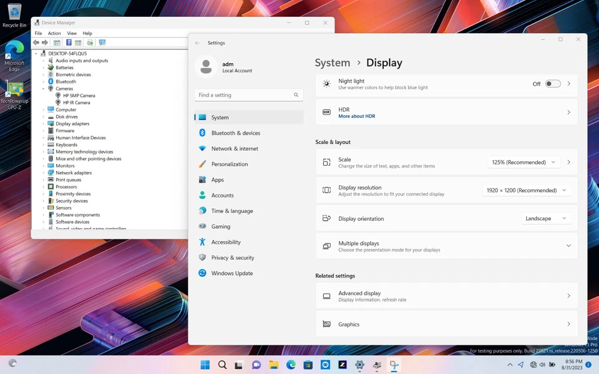Click the Find a setting search box
This screenshot has width=599, height=374.
pyautogui.click(x=243, y=95)
